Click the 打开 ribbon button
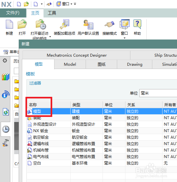 coord(22,28)
